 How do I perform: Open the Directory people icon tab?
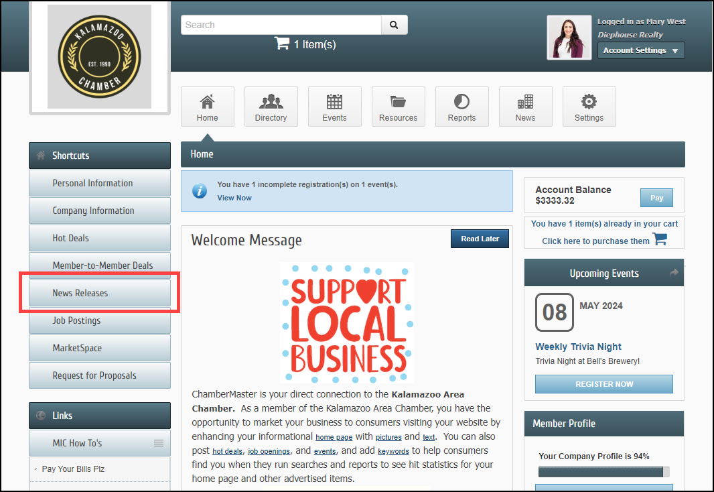coord(271,107)
